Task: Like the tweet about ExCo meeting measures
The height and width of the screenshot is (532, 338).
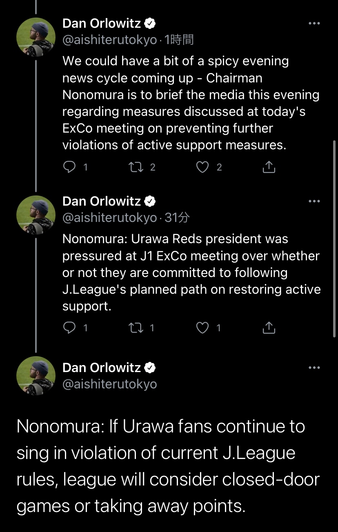Action: (x=203, y=167)
